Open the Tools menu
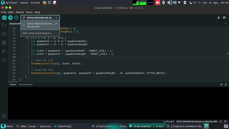The height and width of the screenshot is (129, 229). 29,12
